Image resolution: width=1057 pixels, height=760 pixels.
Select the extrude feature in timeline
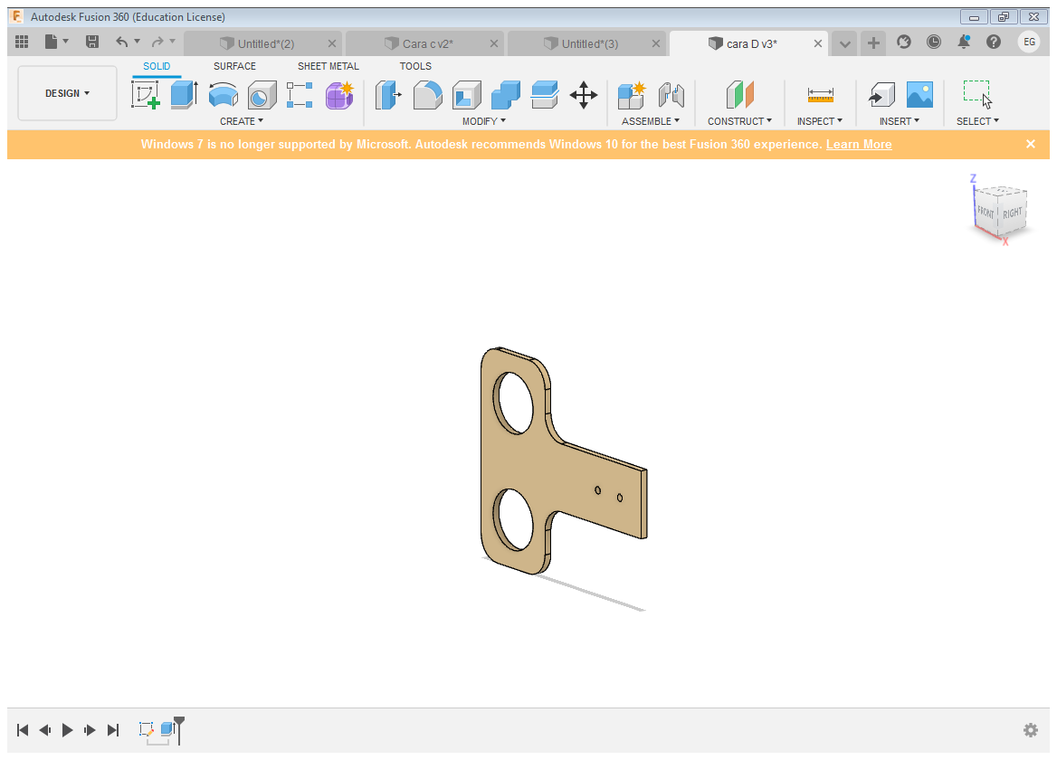167,729
